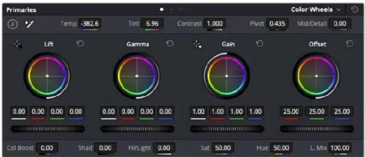This screenshot has height=157, width=365.
Task: Click the Gain master wheel slider
Action: pos(227,129)
